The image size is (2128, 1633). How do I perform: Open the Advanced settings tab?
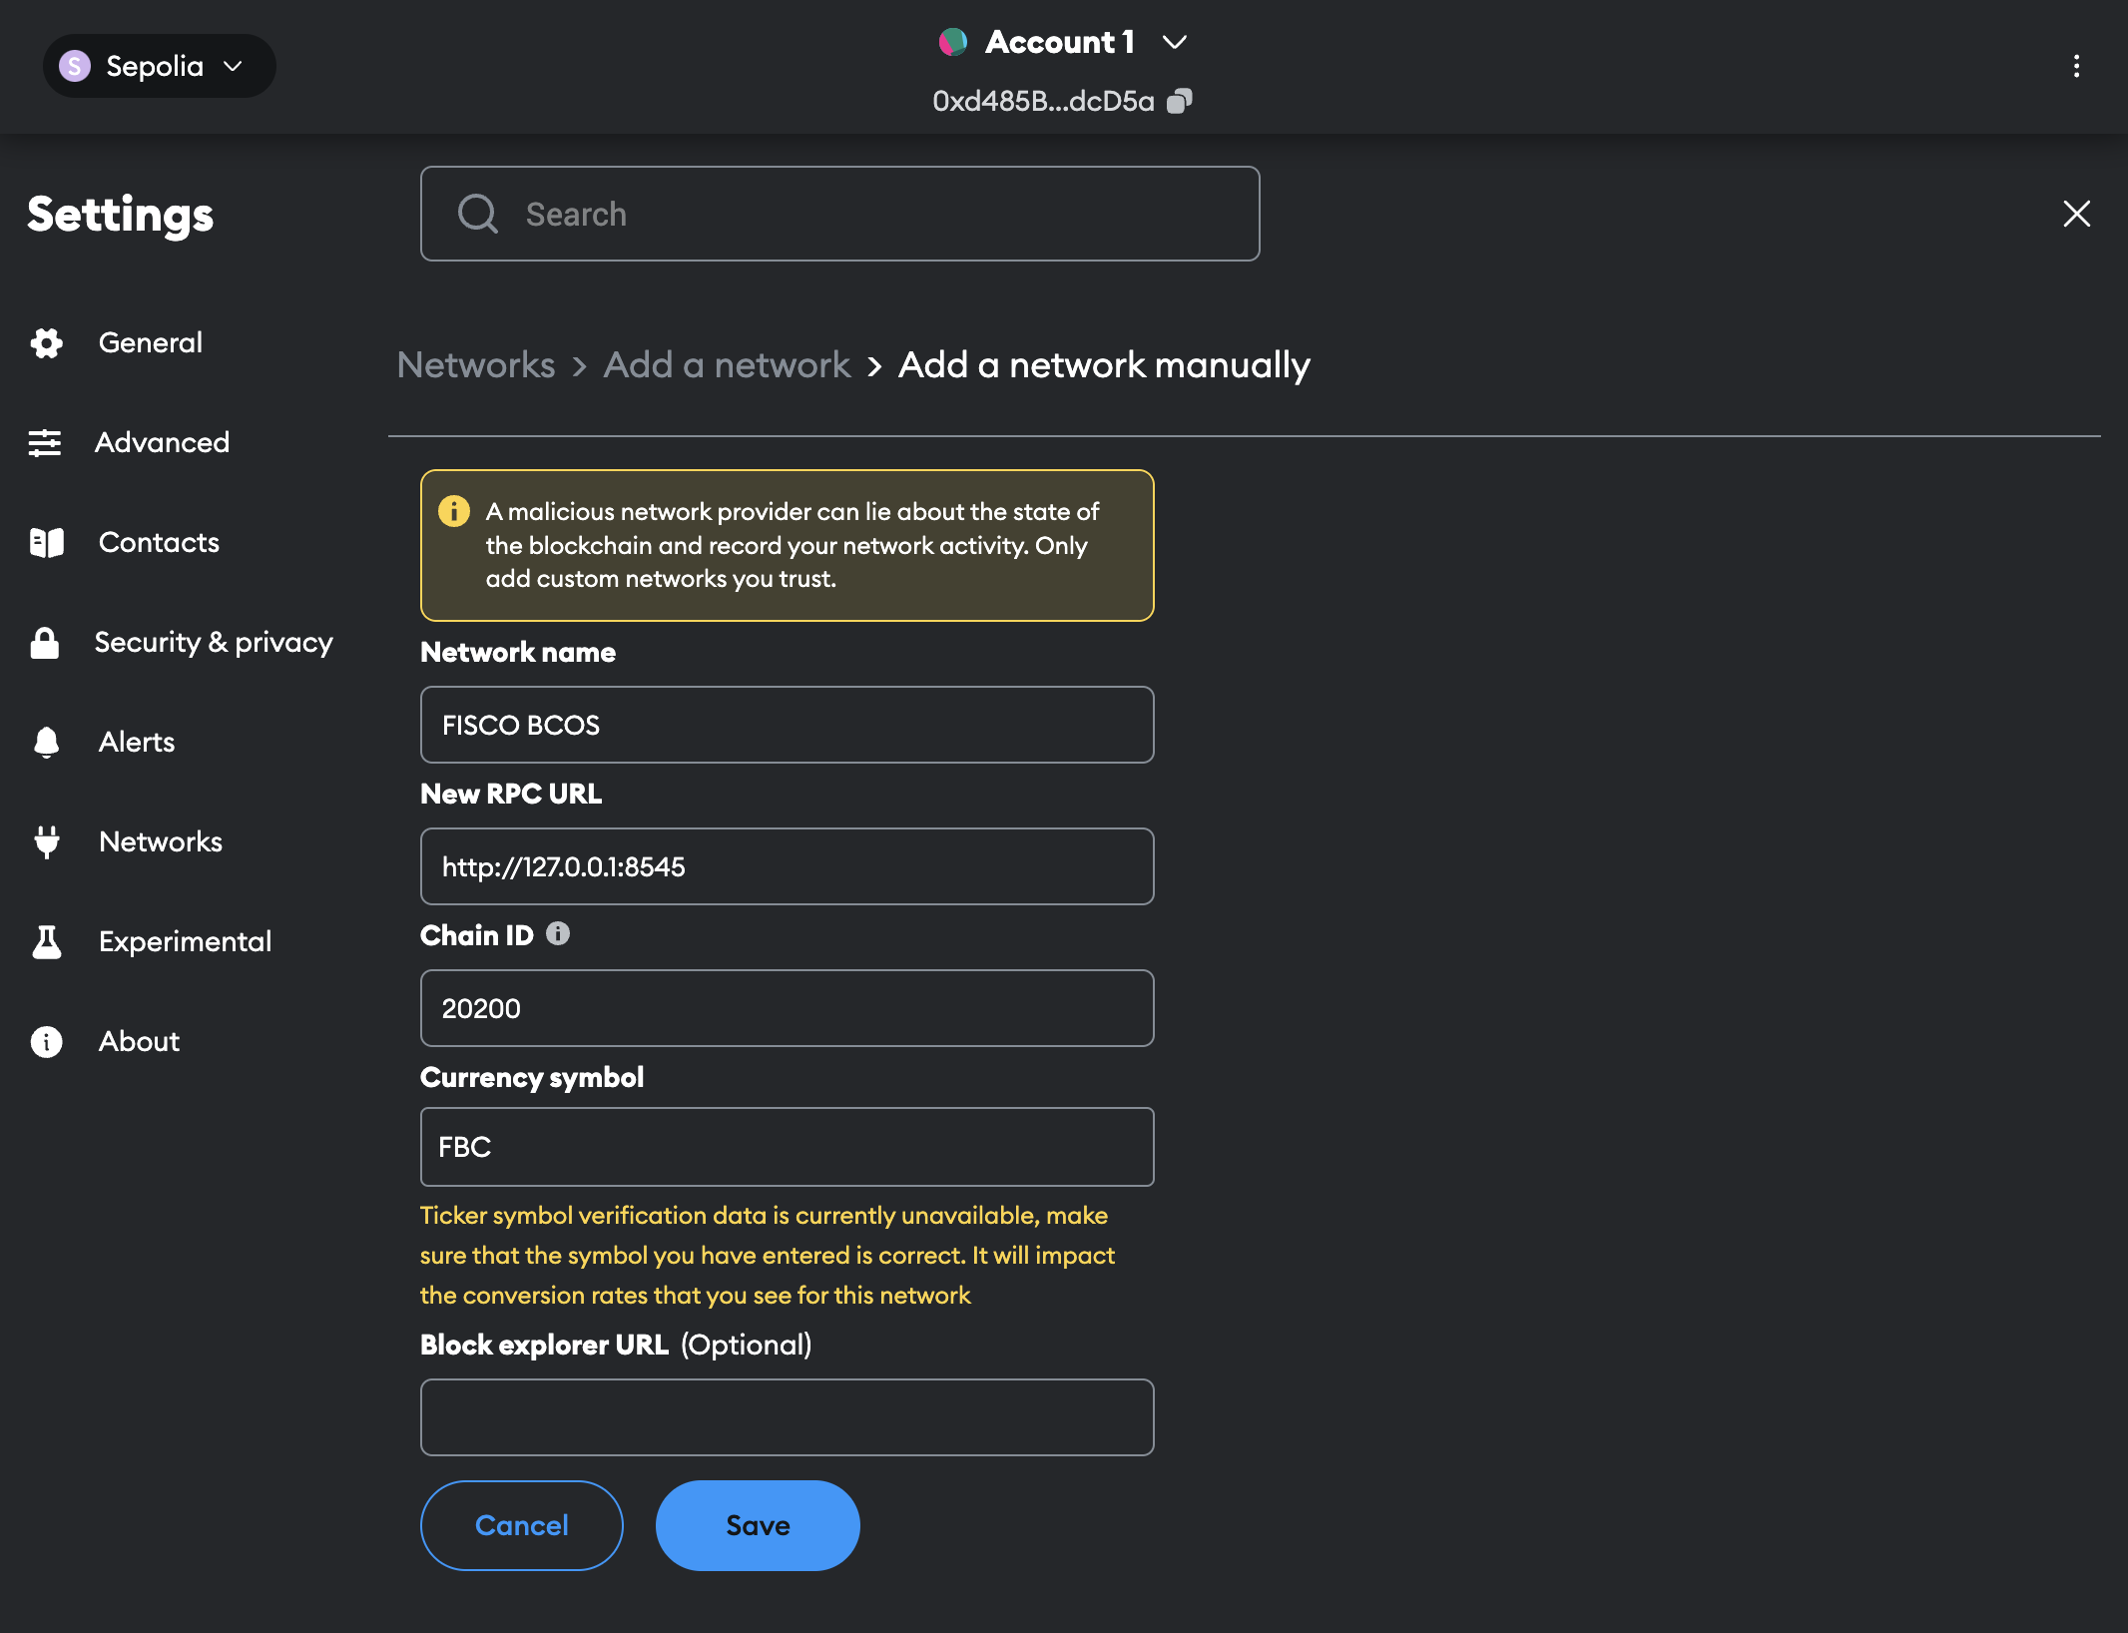tap(162, 442)
